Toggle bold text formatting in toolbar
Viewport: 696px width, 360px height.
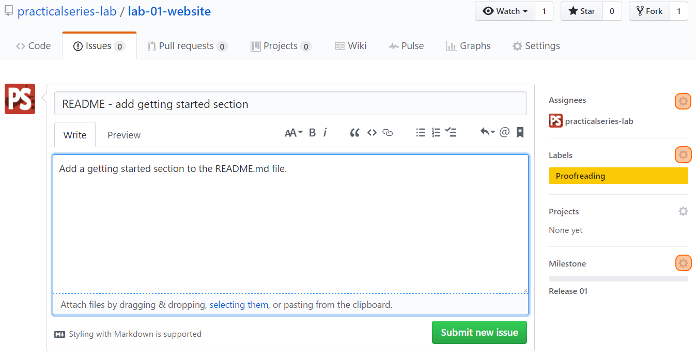(x=312, y=133)
